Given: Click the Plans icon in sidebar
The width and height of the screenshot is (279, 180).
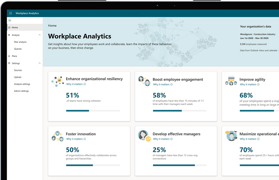Looking at the screenshot, I should 9,56.
